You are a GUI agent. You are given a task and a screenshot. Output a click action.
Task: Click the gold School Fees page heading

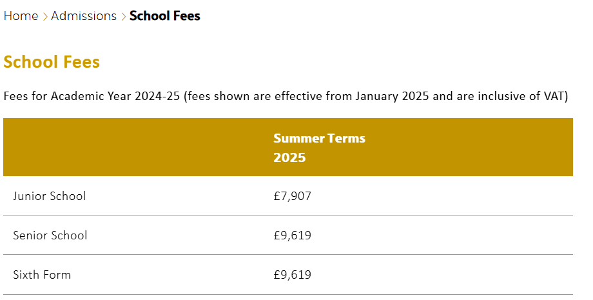coord(52,62)
